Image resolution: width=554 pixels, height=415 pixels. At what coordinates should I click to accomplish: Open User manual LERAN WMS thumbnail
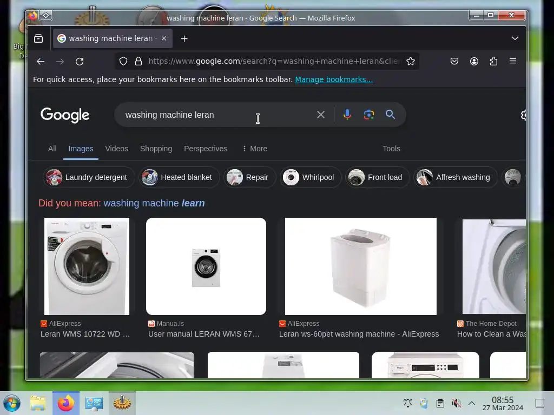tap(206, 266)
